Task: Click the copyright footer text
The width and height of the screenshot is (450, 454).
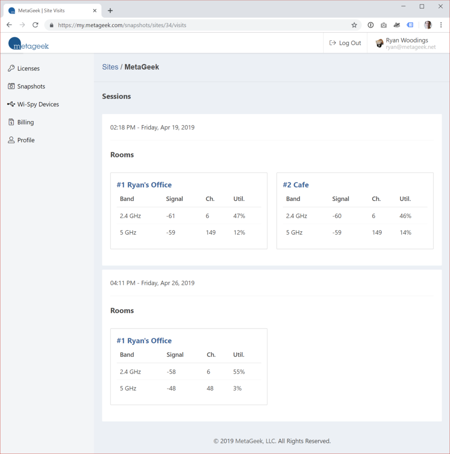Action: pos(272,441)
